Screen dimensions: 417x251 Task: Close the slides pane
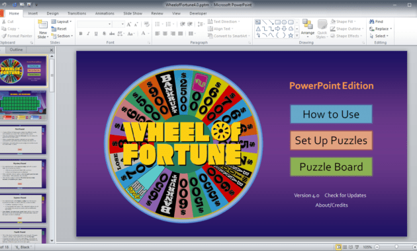point(52,50)
